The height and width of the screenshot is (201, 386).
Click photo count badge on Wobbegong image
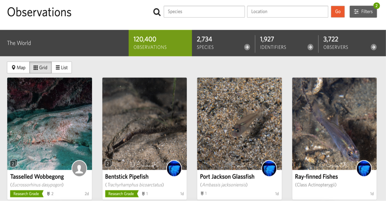(x=13, y=163)
